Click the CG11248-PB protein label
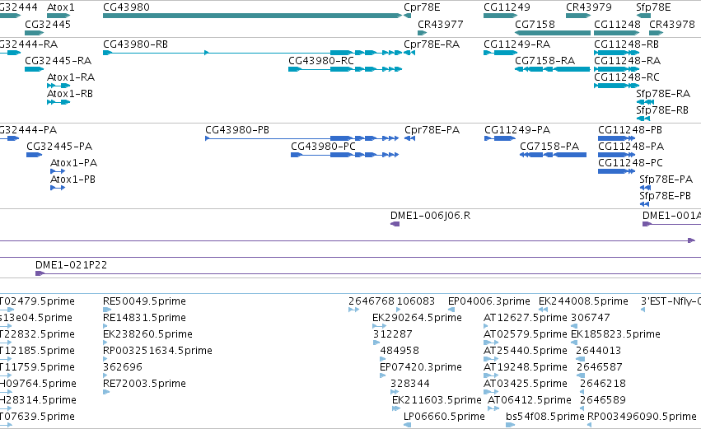 click(x=630, y=130)
